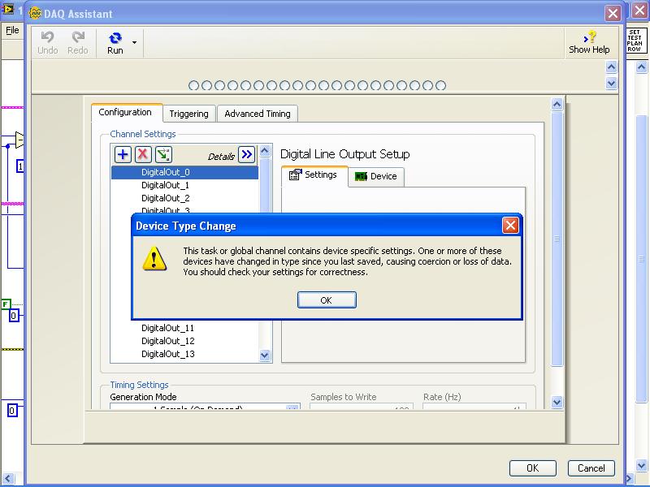650x487 pixels.
Task: Click the Redo toolbar icon
Action: [77, 43]
